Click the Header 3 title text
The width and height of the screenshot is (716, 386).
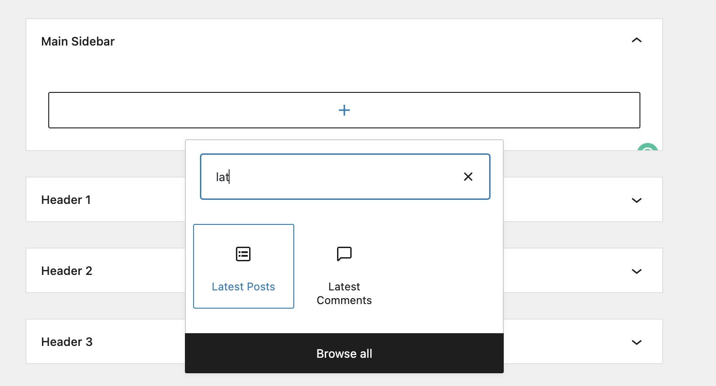[67, 342]
